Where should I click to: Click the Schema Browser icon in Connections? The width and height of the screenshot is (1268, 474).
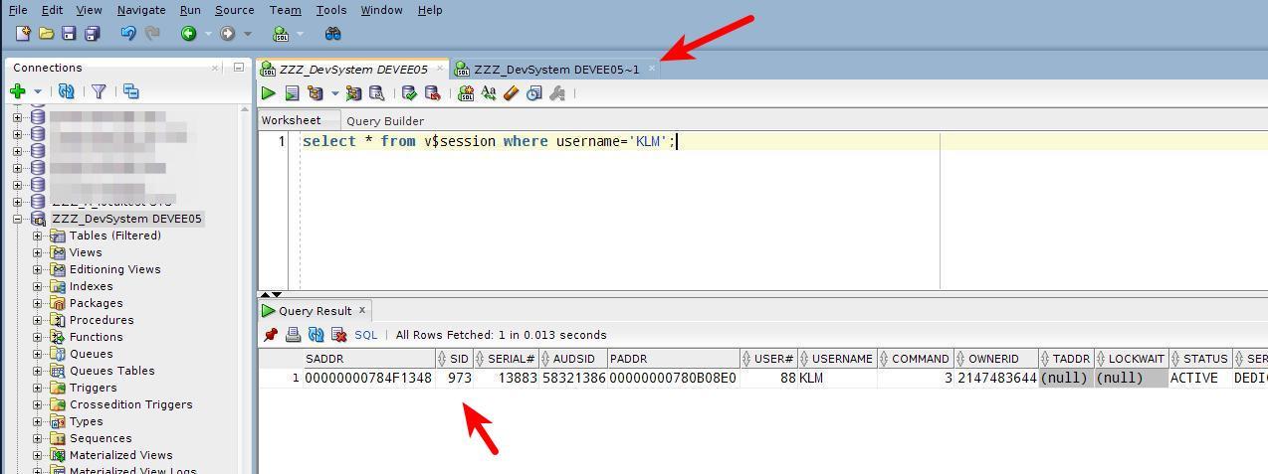pyautogui.click(x=130, y=91)
